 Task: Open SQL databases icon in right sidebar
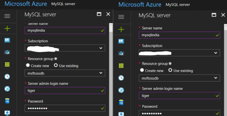[121, 102]
